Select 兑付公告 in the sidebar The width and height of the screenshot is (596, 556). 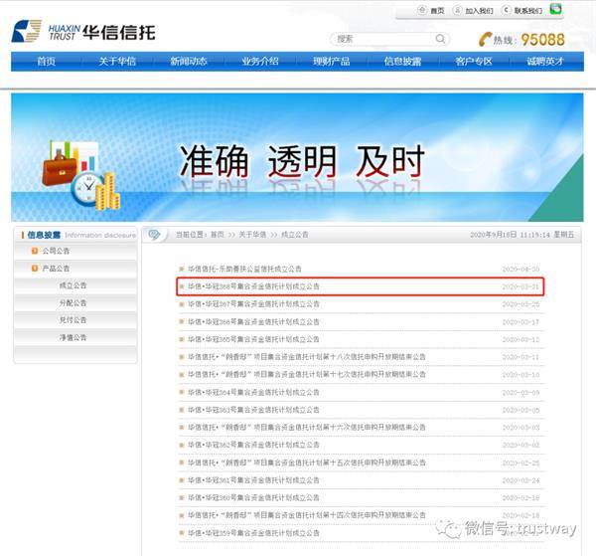[73, 320]
